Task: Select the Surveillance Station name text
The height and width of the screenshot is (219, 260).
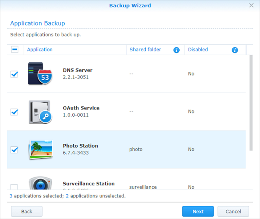Action: (89, 183)
